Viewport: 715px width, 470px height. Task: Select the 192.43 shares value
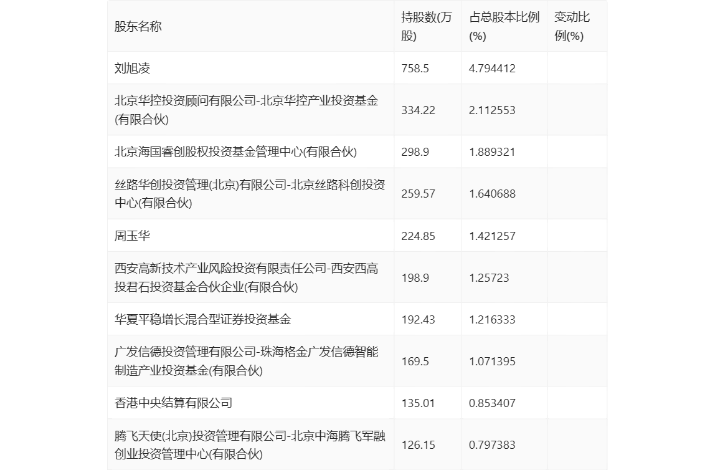[418, 319]
